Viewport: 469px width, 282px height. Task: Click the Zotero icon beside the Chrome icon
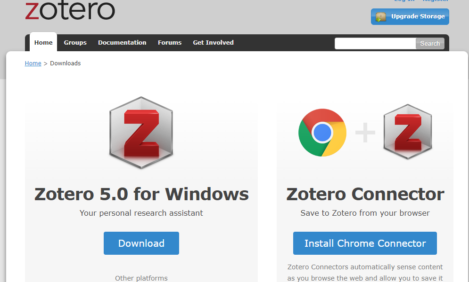pyautogui.click(x=408, y=132)
